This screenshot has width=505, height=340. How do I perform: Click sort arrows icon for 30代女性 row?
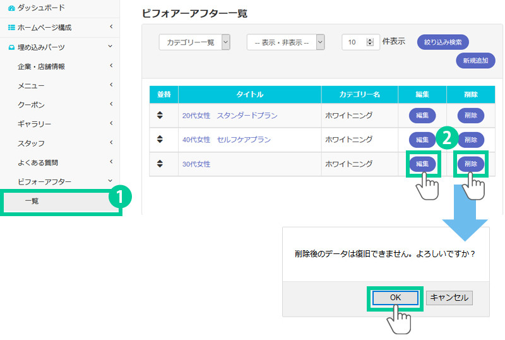(x=160, y=164)
